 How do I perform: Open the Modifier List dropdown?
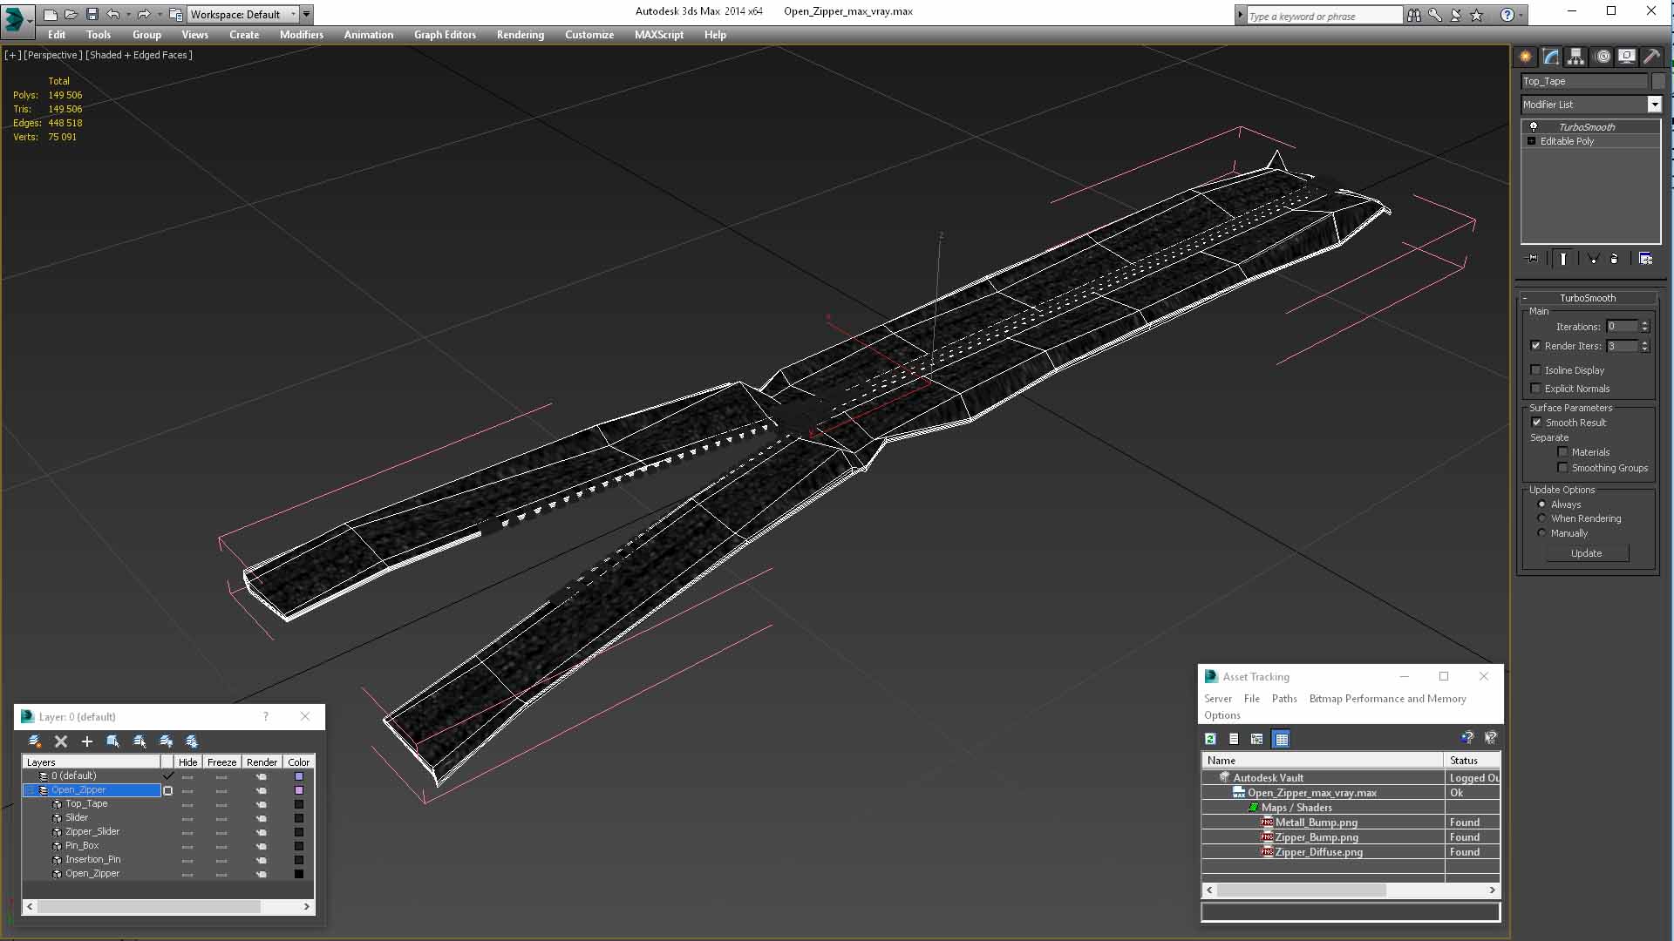point(1654,105)
